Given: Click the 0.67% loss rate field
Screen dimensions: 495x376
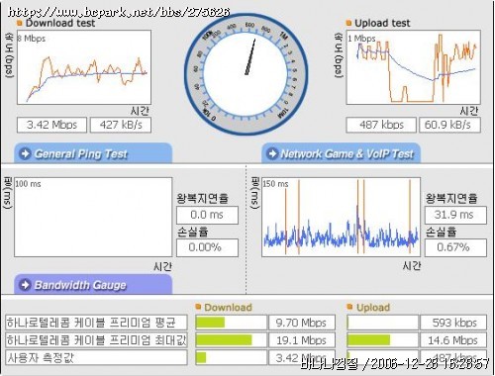Looking at the screenshot, I should pos(455,247).
